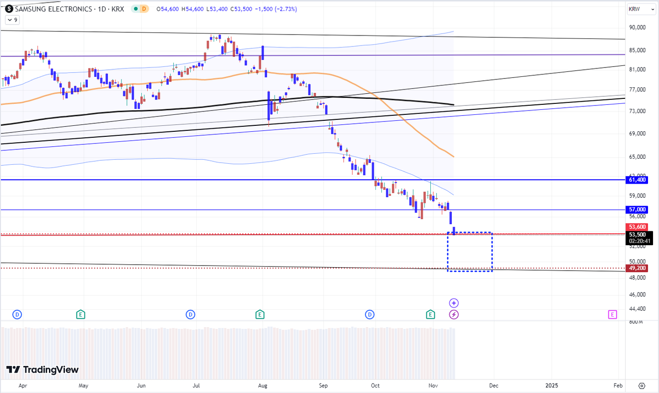Click the 57,000 blue price label

(638, 210)
